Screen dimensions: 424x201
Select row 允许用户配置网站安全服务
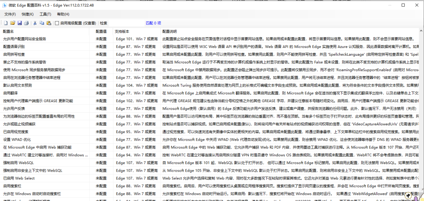210,39
